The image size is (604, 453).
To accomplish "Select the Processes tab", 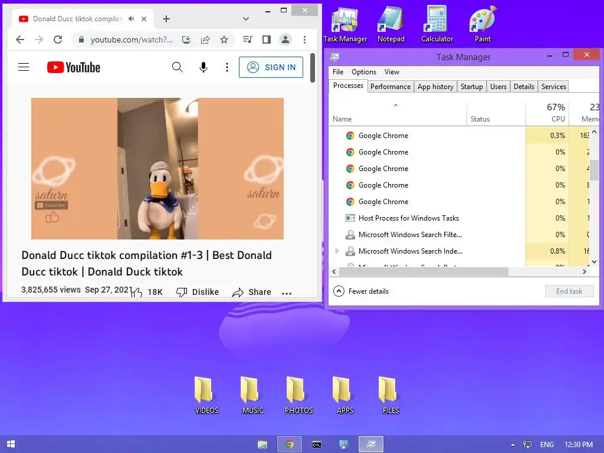I will [x=348, y=86].
